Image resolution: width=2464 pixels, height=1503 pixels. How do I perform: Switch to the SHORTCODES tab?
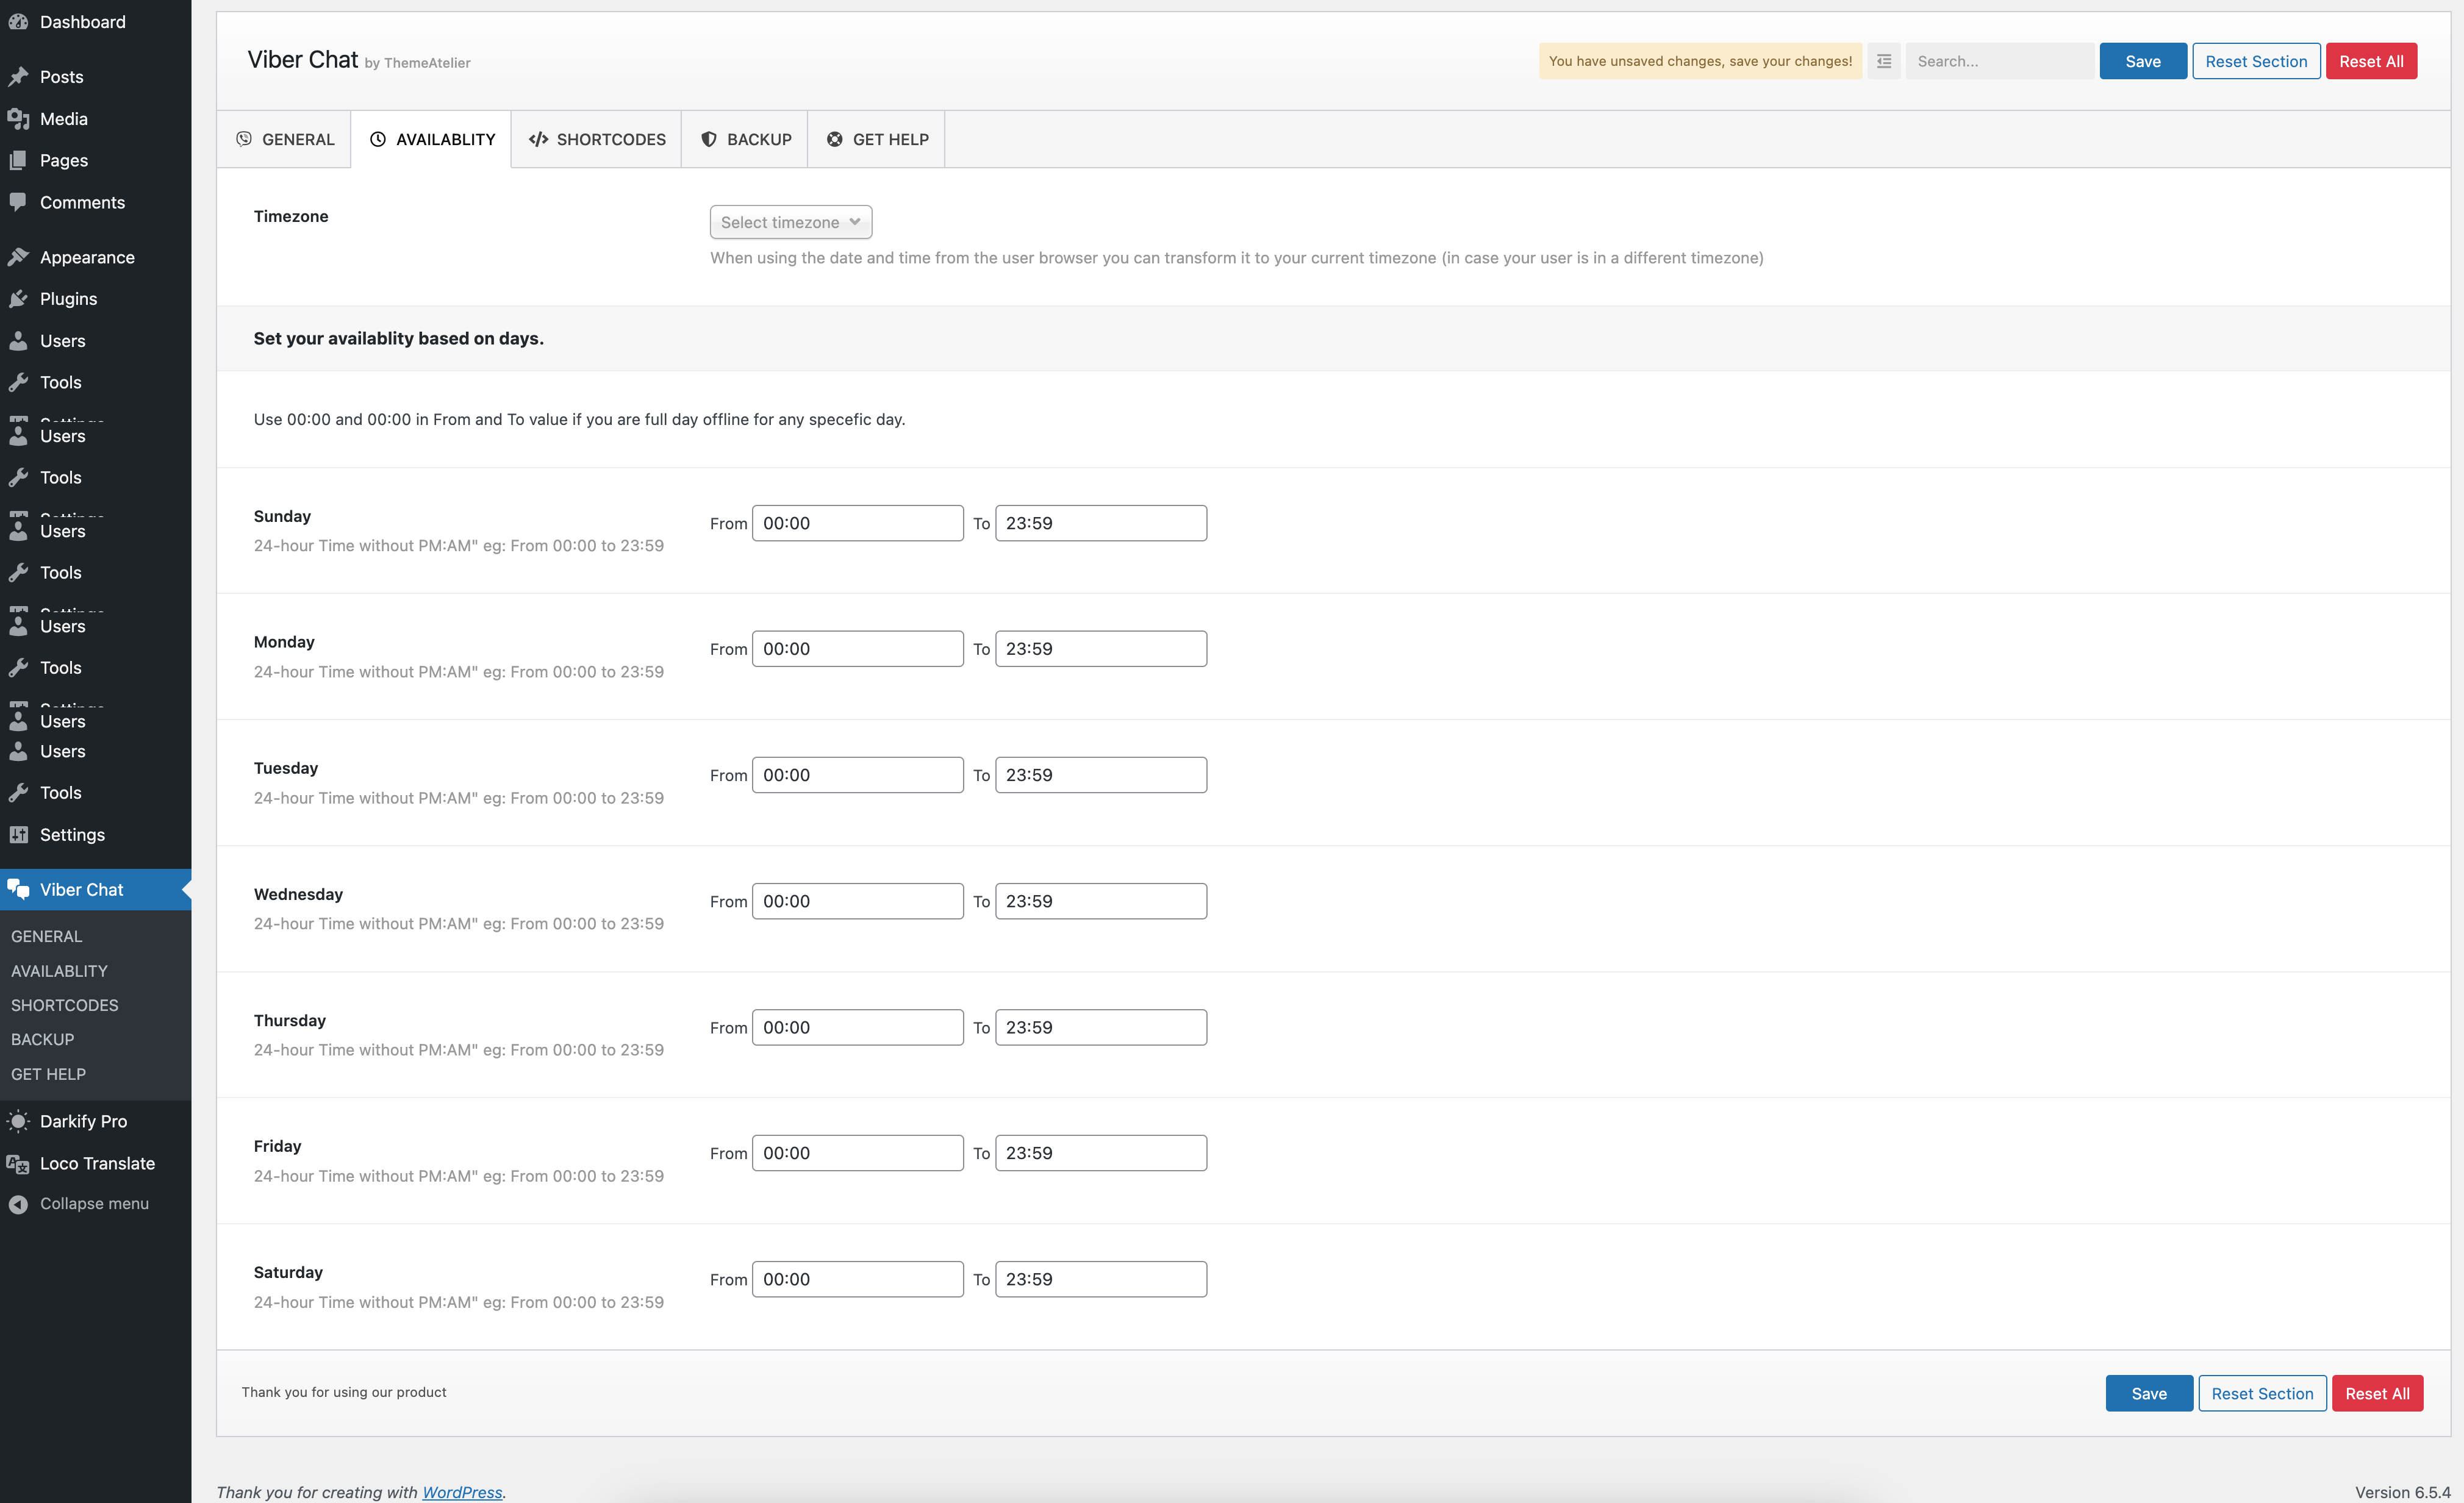(x=597, y=139)
